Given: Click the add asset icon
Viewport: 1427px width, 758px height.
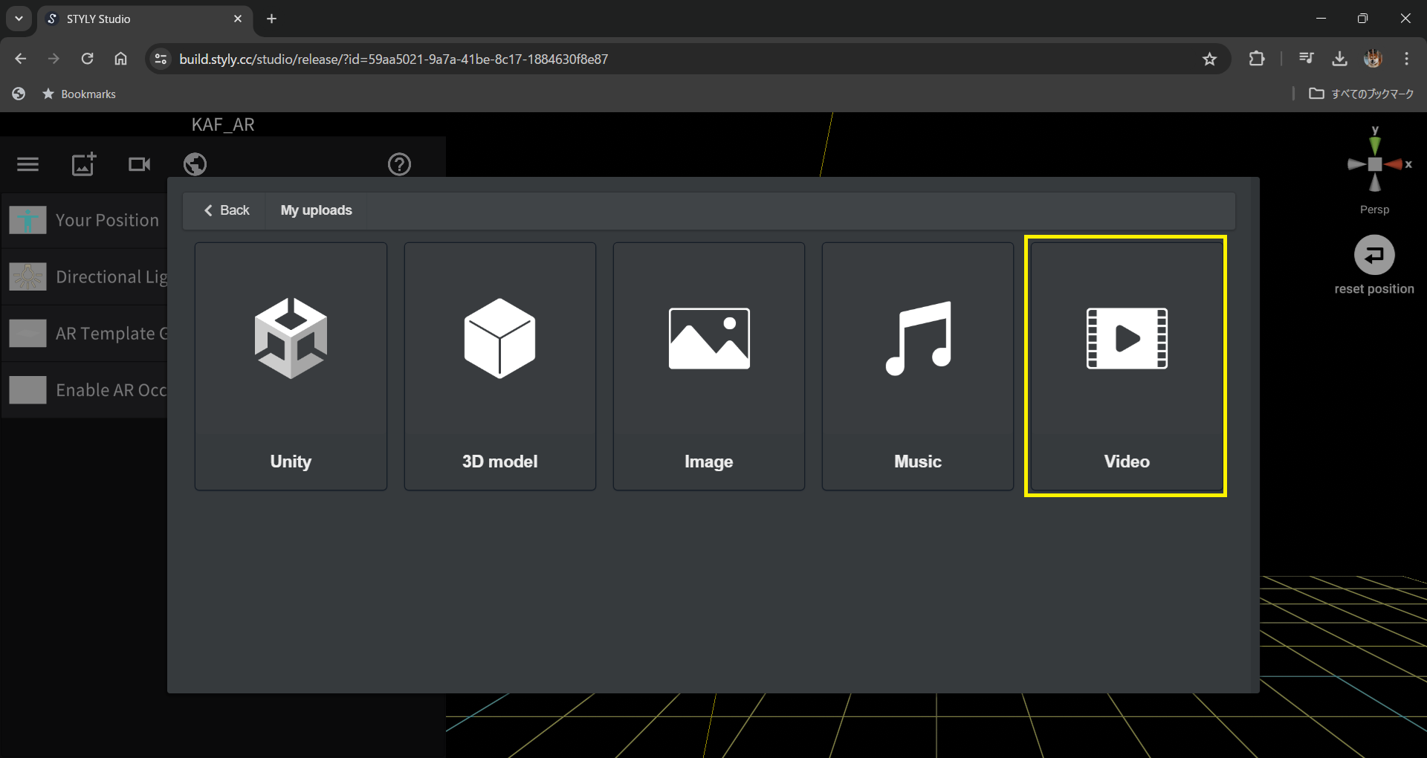Looking at the screenshot, I should tap(84, 164).
